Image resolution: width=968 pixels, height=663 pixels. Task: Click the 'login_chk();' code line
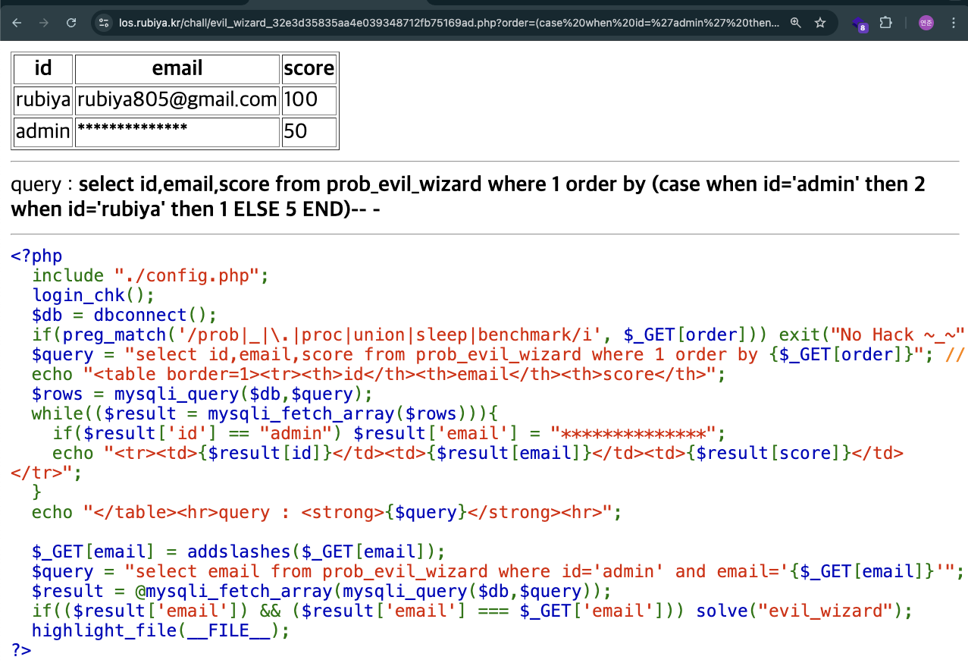coord(93,296)
